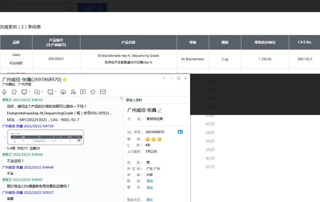
Task: Click CAS cell 9001-92-7
Action: pos(305,59)
